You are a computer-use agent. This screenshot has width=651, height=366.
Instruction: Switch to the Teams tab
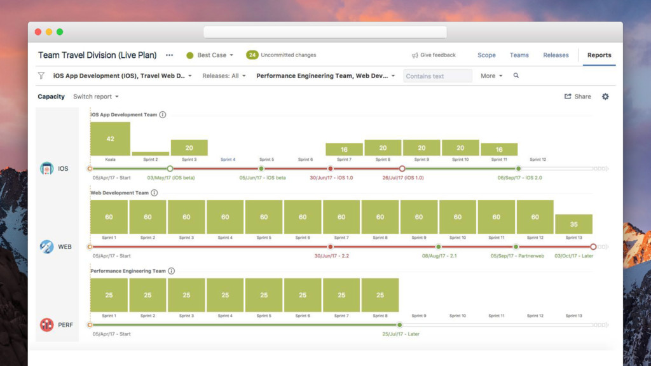tap(519, 55)
